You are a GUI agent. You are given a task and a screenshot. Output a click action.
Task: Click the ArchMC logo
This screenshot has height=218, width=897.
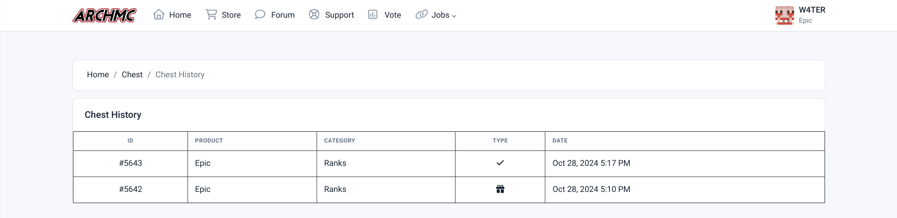pyautogui.click(x=105, y=15)
